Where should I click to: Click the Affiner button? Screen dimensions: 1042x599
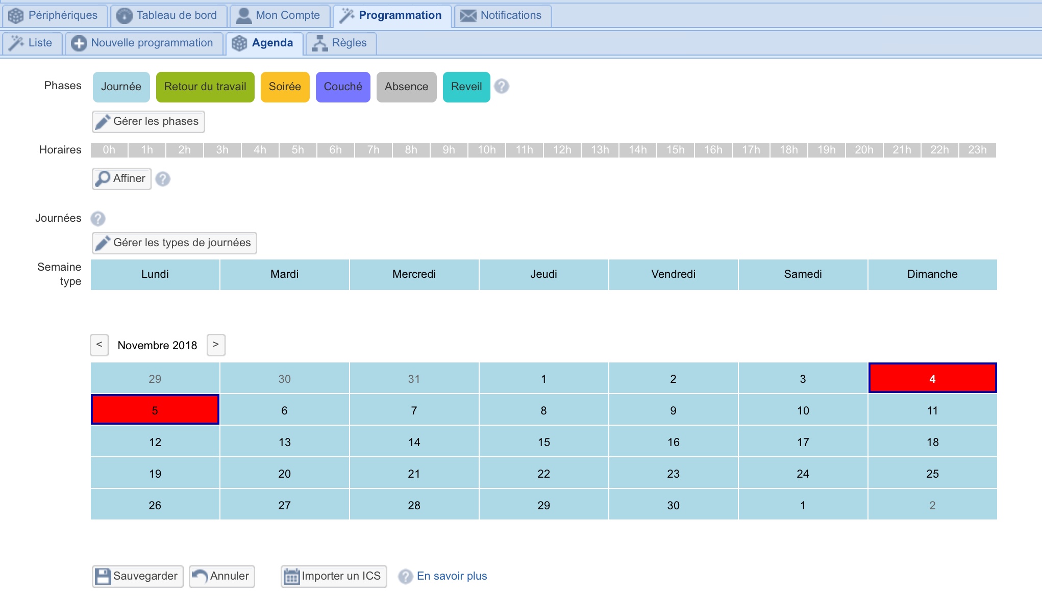click(x=121, y=178)
